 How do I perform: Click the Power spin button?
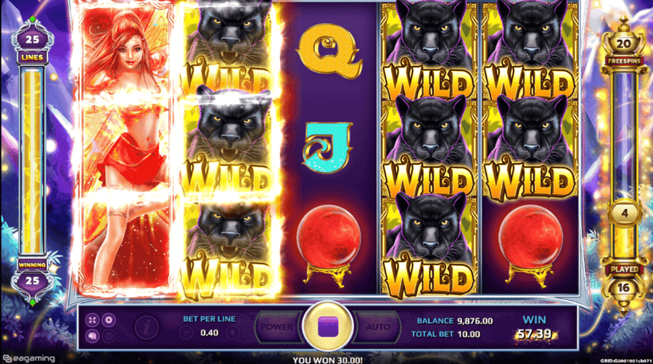278,327
